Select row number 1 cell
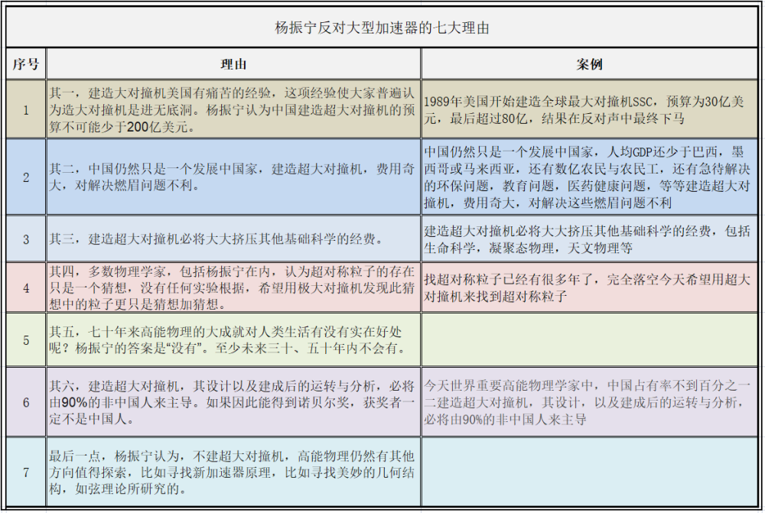Screen dimensions: 765x513 pos(26,109)
